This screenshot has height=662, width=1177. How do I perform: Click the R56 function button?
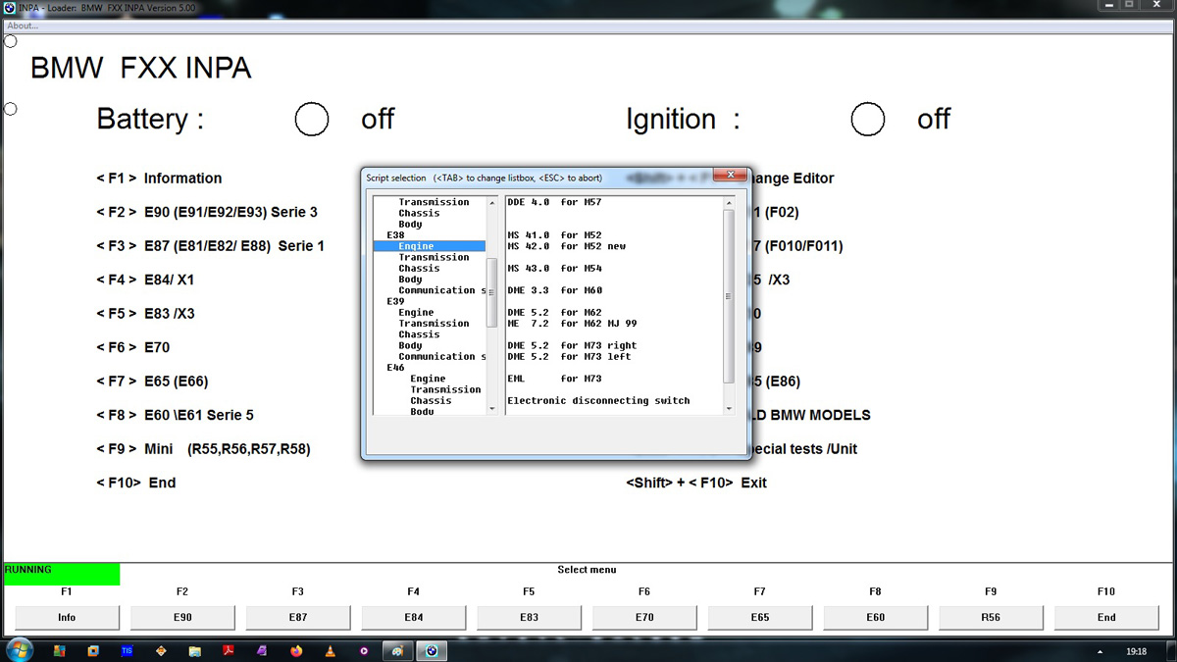coord(991,617)
